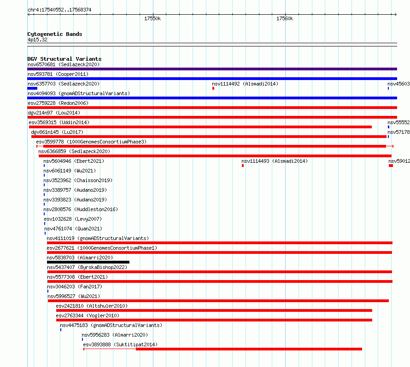Select nsv5956283 (Almarri2020) label

click(x=115, y=335)
